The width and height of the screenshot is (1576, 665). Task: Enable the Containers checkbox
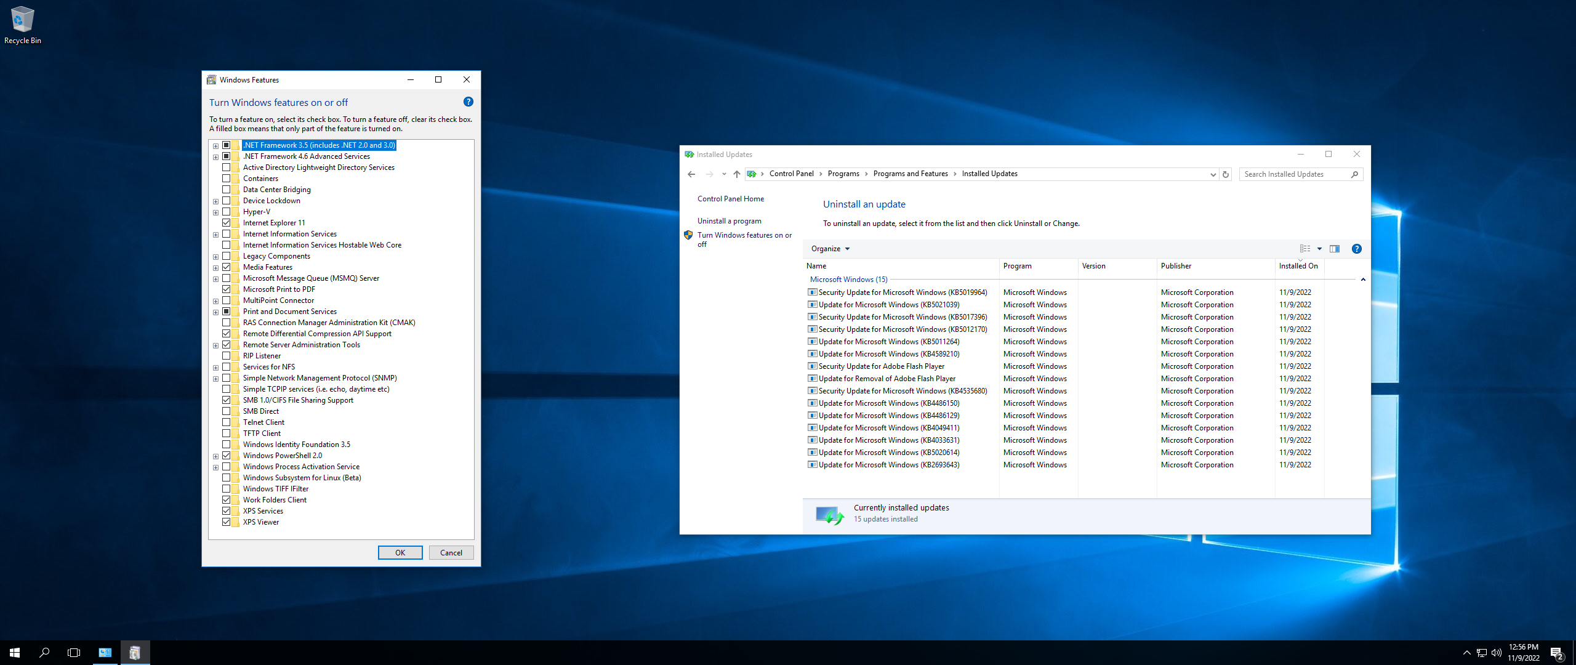(227, 179)
